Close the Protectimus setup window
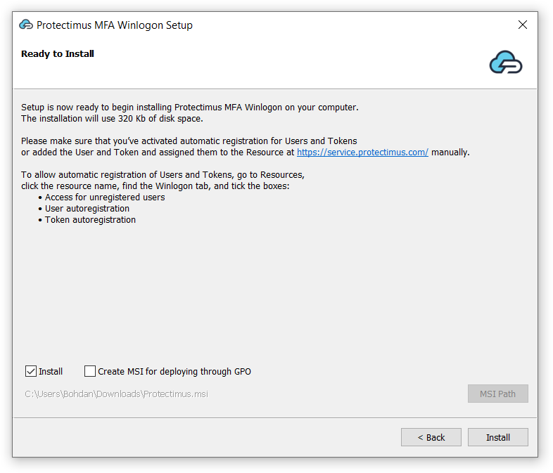Viewport: 553px width, 473px height. (x=523, y=25)
